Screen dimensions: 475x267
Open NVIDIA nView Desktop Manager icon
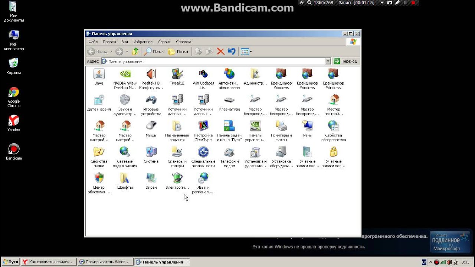click(x=125, y=79)
